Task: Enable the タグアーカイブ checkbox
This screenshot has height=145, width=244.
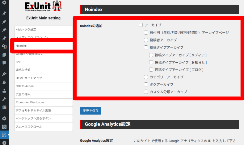Action: pos(146,84)
